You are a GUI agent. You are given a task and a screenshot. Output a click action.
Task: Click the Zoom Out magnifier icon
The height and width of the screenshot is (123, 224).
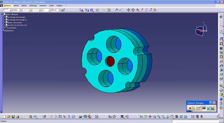[163, 117]
